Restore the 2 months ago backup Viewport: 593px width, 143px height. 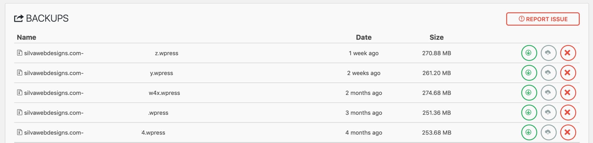click(548, 93)
